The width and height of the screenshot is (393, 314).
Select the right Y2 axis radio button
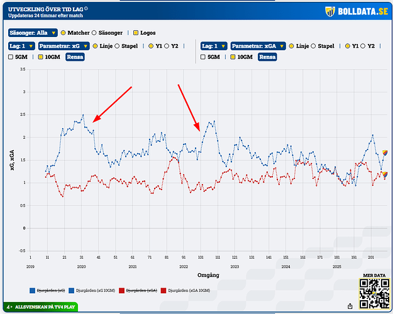tap(364, 46)
